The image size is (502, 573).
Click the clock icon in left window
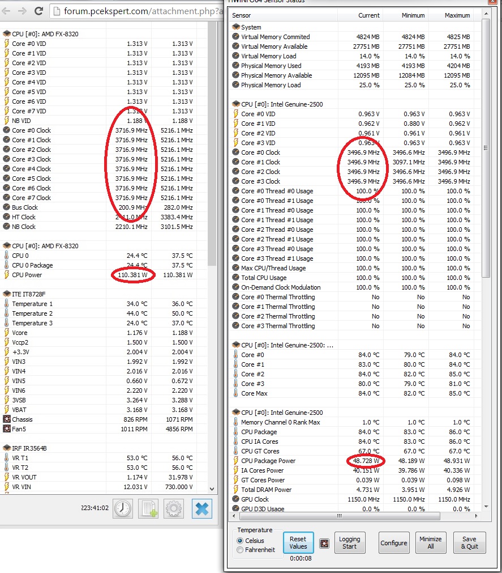tap(123, 508)
